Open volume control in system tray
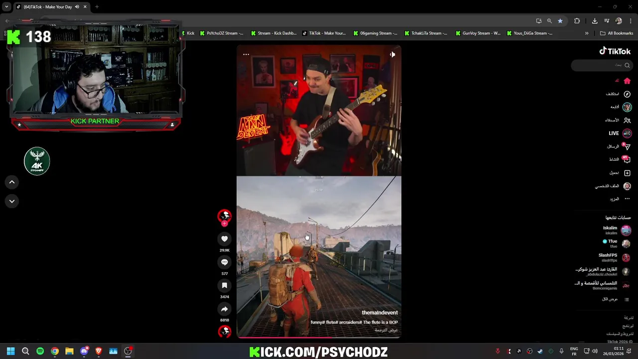The image size is (638, 359). 595,351
